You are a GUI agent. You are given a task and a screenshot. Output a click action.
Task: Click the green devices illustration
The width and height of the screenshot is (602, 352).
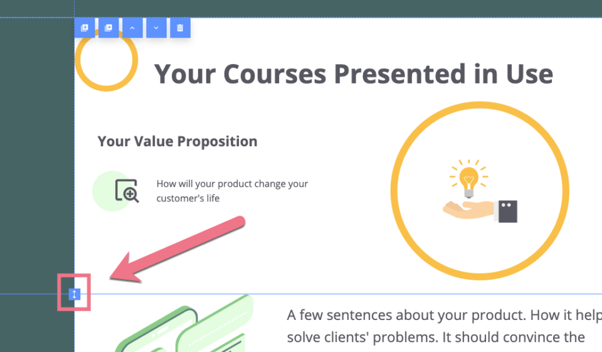click(184, 324)
